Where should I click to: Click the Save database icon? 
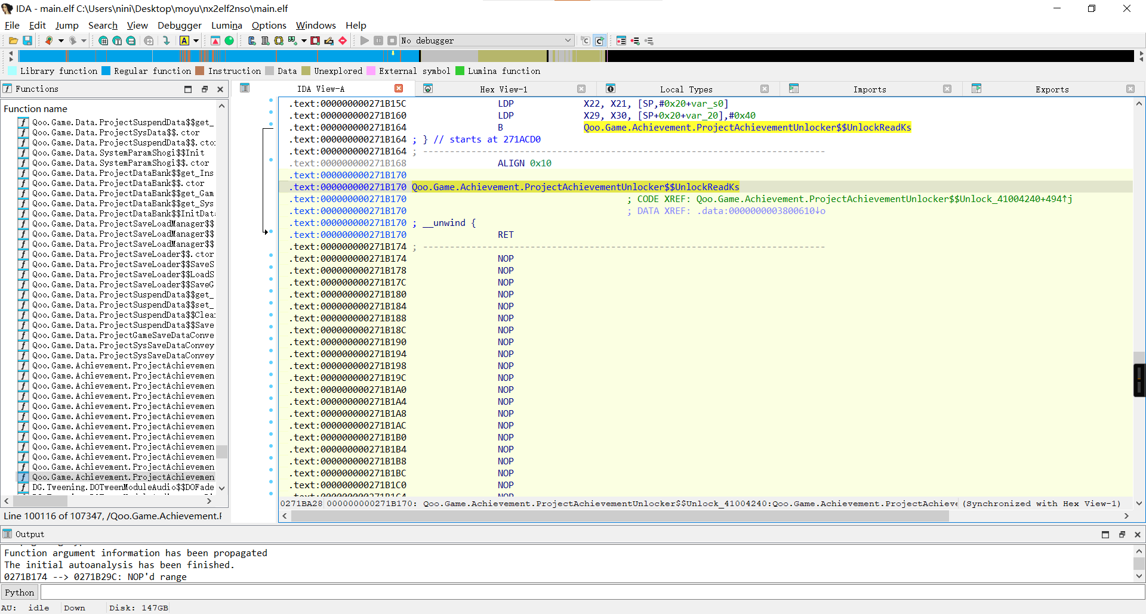click(27, 41)
